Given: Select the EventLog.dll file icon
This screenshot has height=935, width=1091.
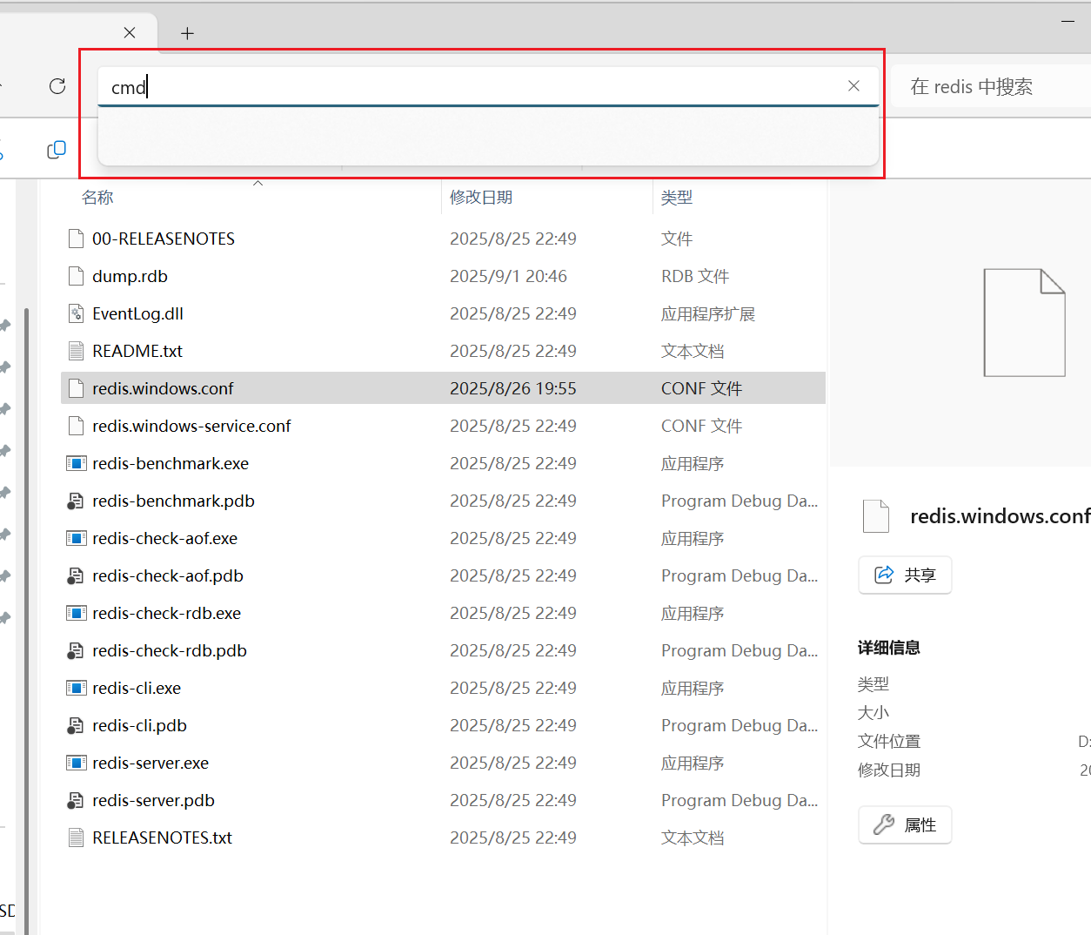Looking at the screenshot, I should click(x=77, y=313).
